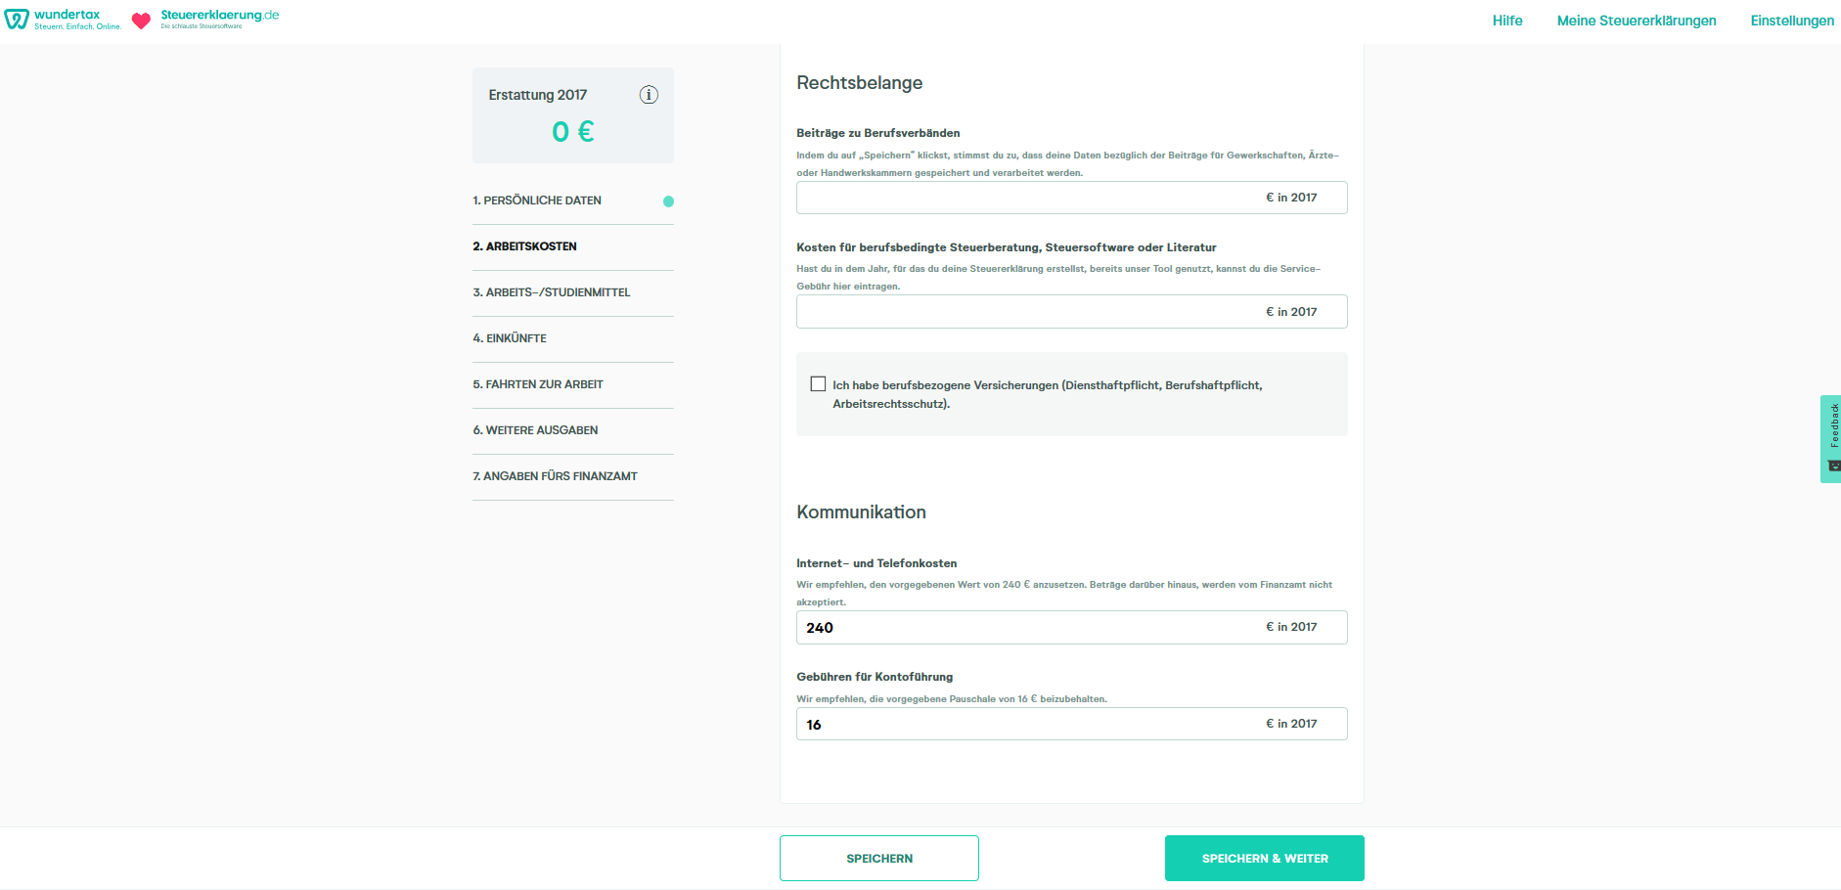1841x890 pixels.
Task: Click the green completion dot beside Persönliche Daten
Action: 668,201
